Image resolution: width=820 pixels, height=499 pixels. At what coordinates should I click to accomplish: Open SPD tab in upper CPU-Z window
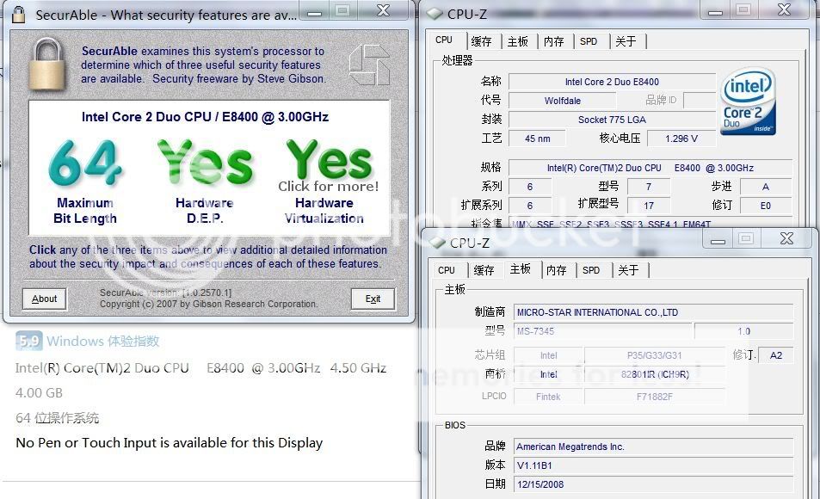[589, 41]
